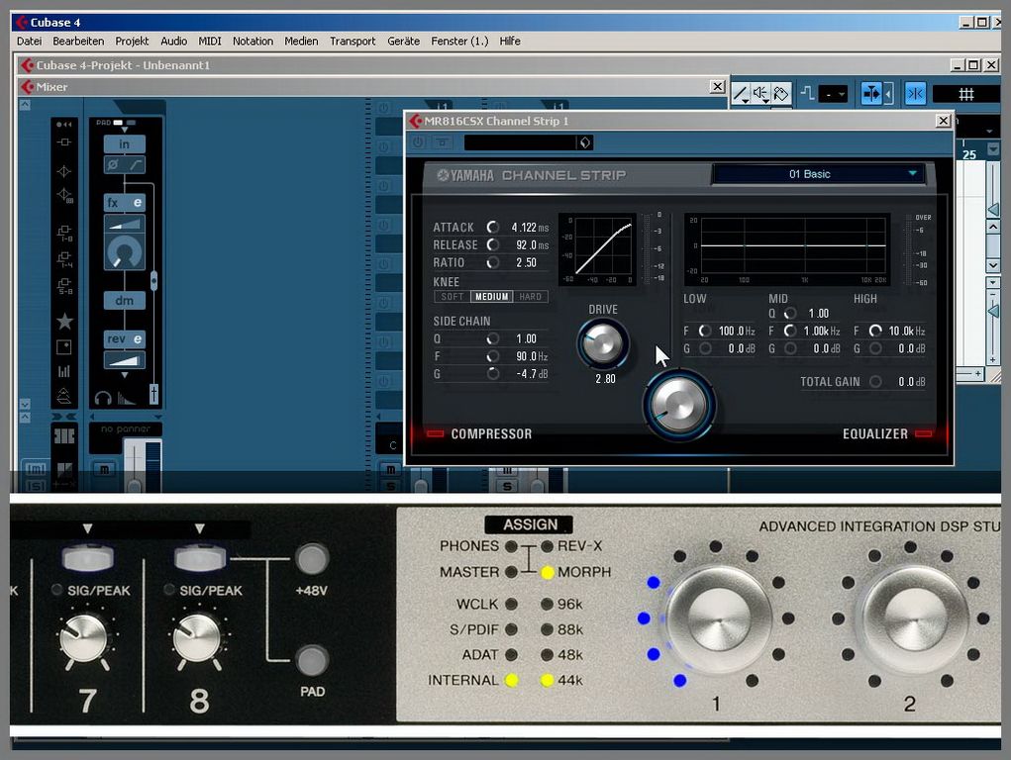Viewport: 1011px width, 760px height.
Task: Click the star icon in Mixer panel
Action: [x=64, y=321]
